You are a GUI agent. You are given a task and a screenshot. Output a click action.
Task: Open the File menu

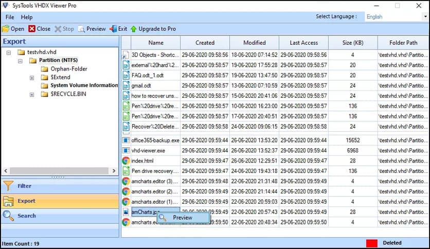[x=10, y=17]
